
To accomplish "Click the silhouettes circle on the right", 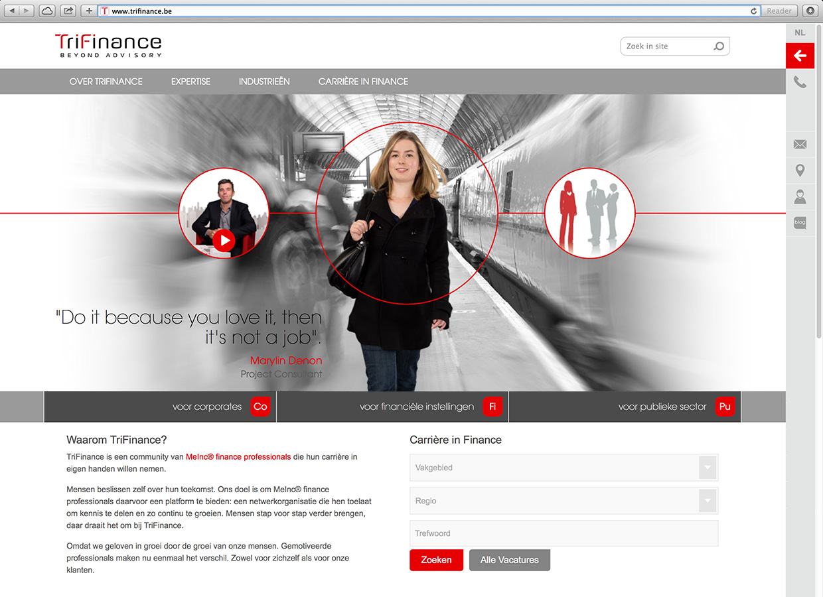I will (589, 213).
